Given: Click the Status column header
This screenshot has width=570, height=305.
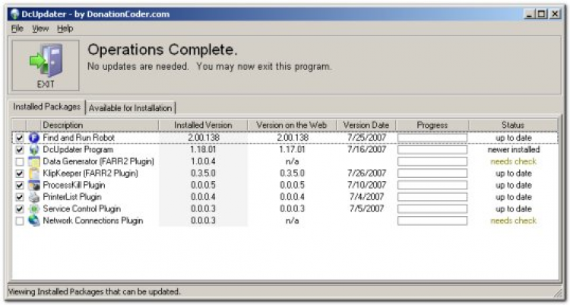Looking at the screenshot, I should pyautogui.click(x=513, y=125).
